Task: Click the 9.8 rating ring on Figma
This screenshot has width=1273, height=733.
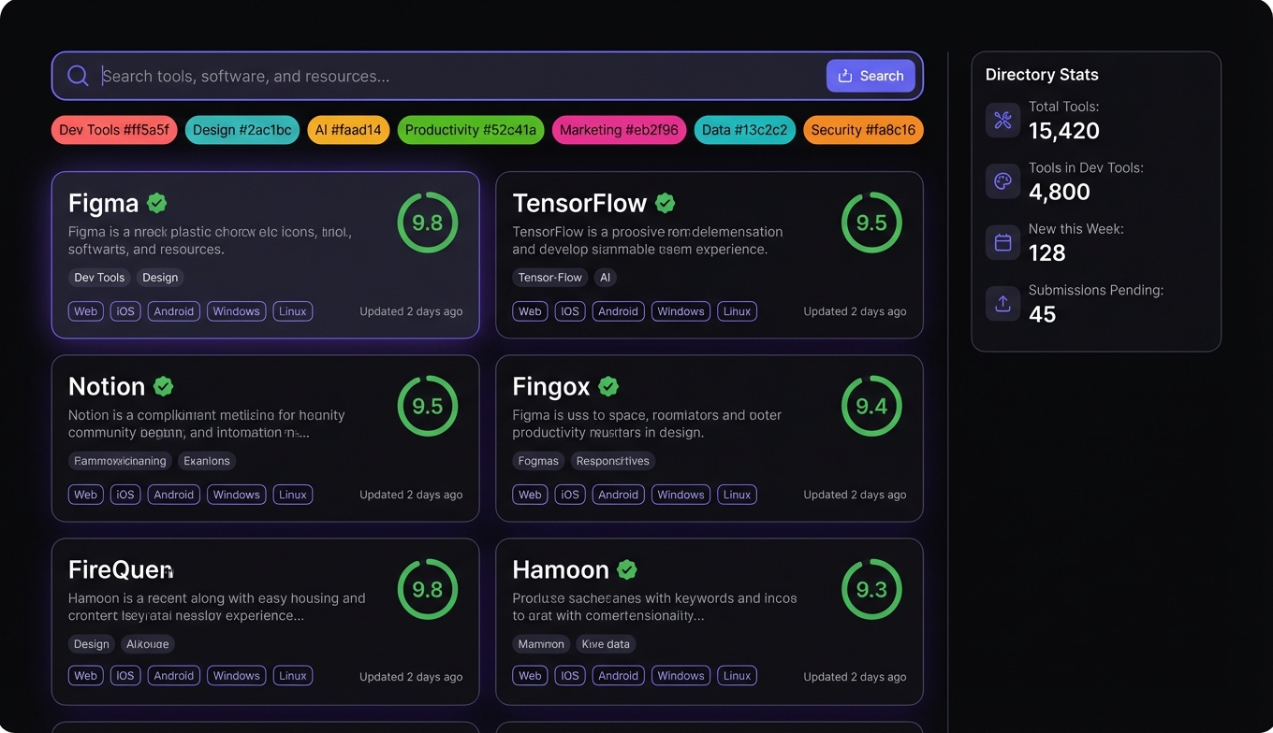Action: point(428,223)
